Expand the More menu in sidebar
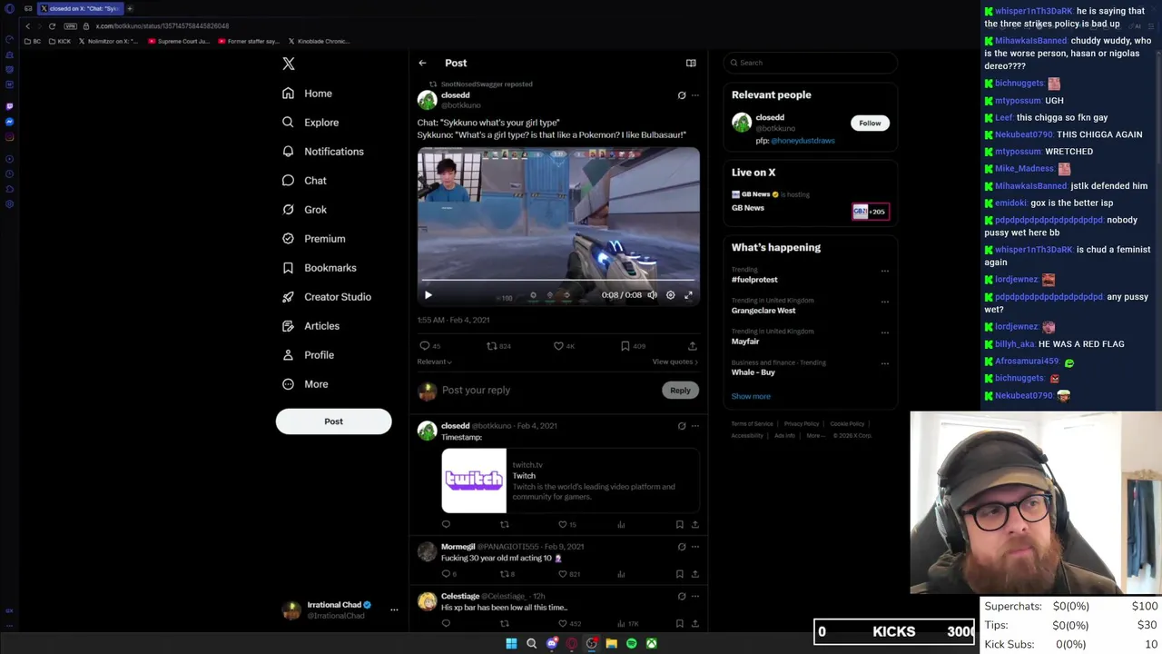1162x654 pixels. tap(305, 384)
